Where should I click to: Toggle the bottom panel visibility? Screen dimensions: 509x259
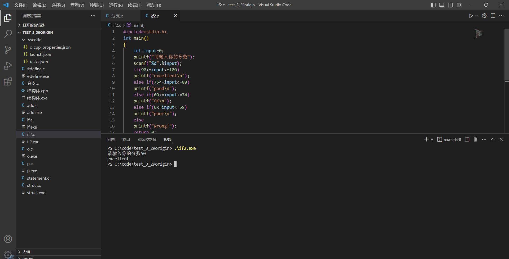[x=442, y=5]
